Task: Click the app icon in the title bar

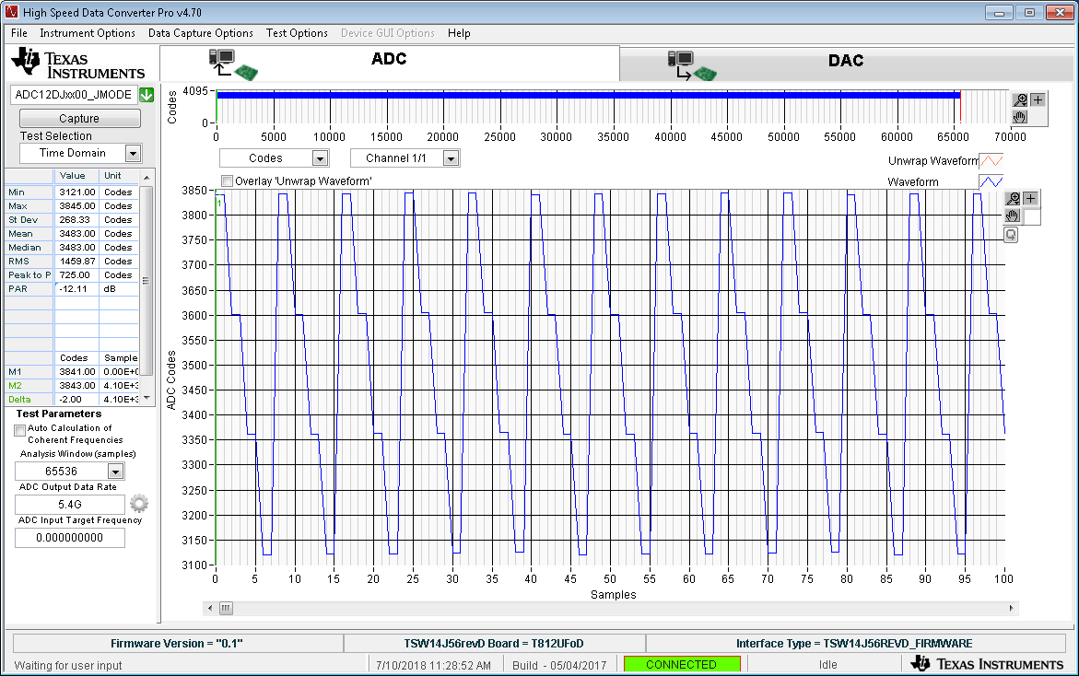Action: [11, 12]
